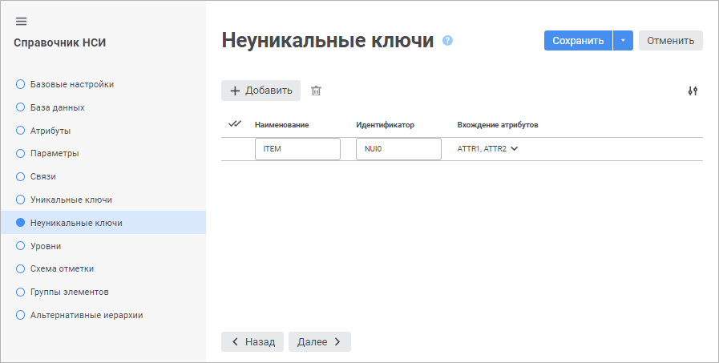Select the Атрибуты step

[x=50, y=130]
